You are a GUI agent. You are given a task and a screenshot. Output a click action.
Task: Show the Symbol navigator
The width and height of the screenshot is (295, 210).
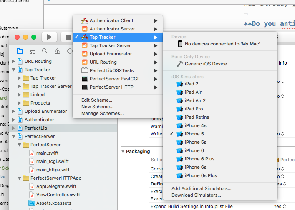[32, 51]
